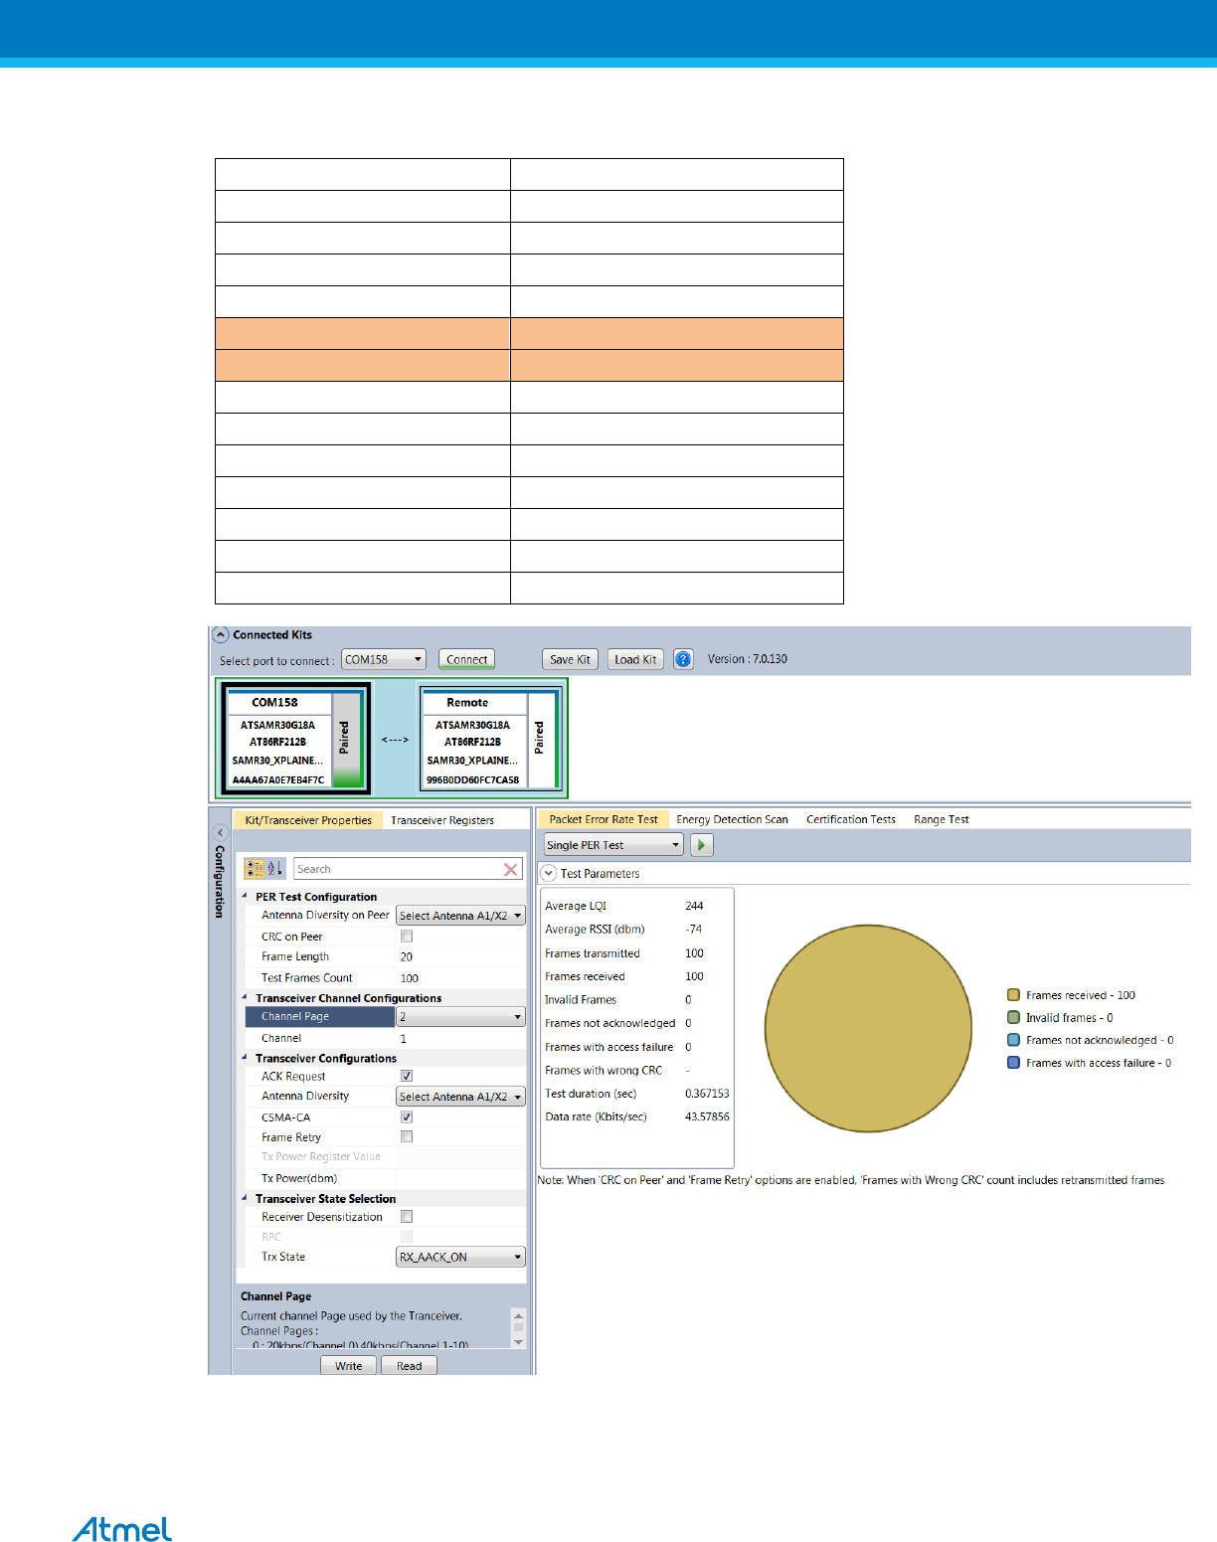This screenshot has width=1217, height=1542.
Task: Click the Connect button
Action: point(467,659)
